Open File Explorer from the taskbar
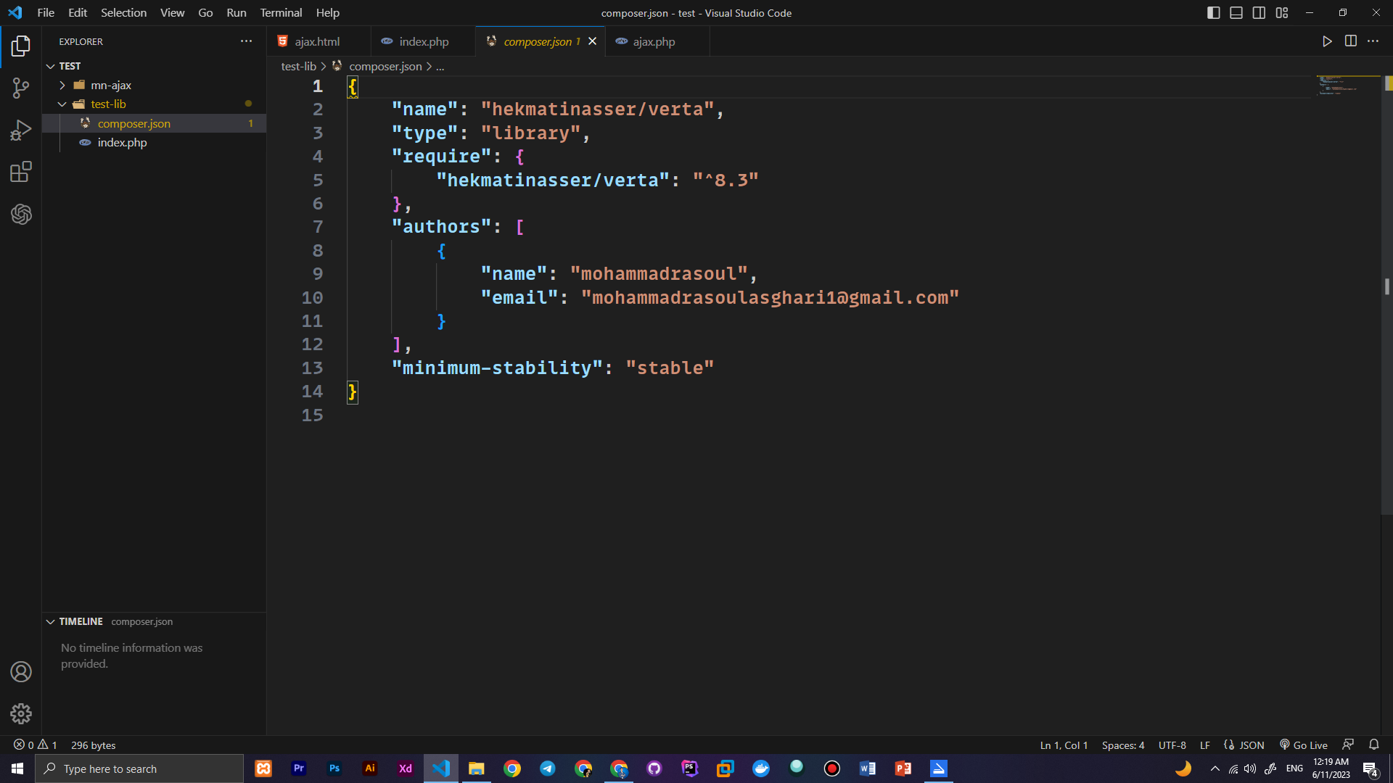 477,768
